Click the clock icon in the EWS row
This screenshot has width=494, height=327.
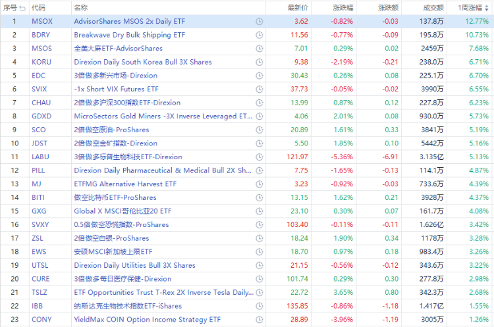pyautogui.click(x=260, y=252)
